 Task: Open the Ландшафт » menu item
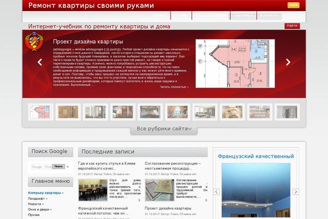point(38,198)
